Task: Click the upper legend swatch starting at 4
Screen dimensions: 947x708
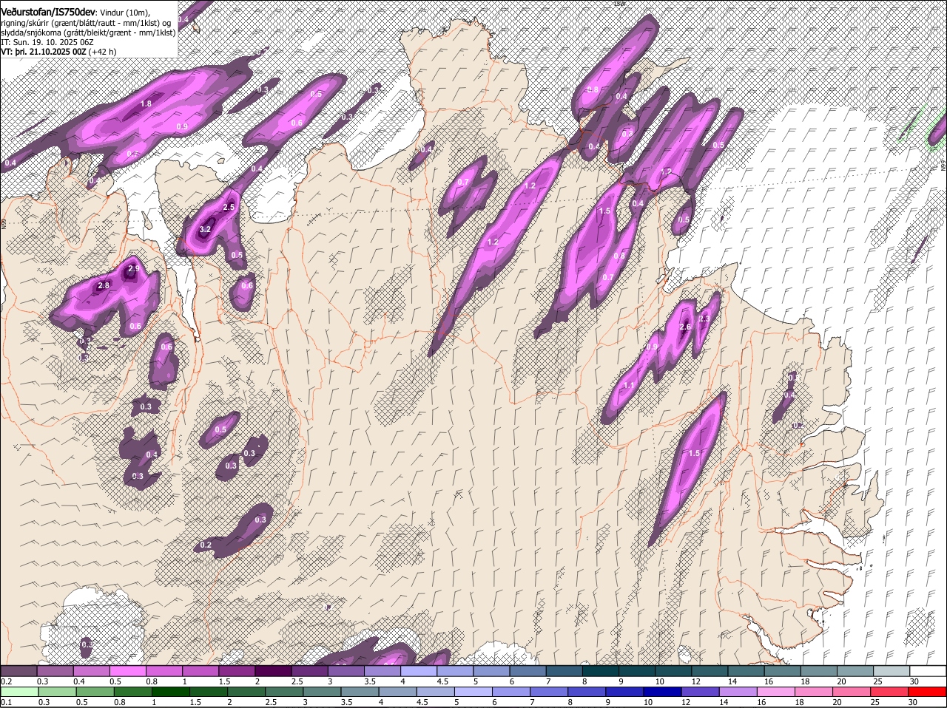Action: (x=419, y=670)
